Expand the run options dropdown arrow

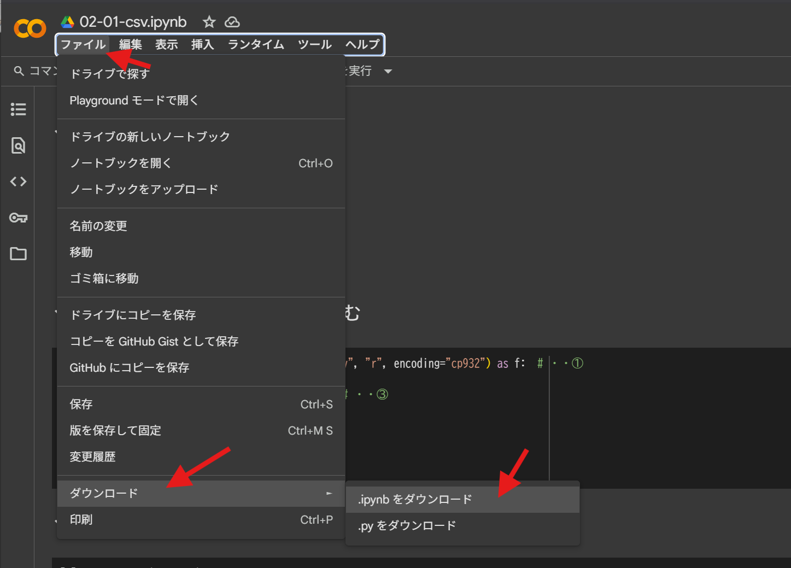point(388,72)
